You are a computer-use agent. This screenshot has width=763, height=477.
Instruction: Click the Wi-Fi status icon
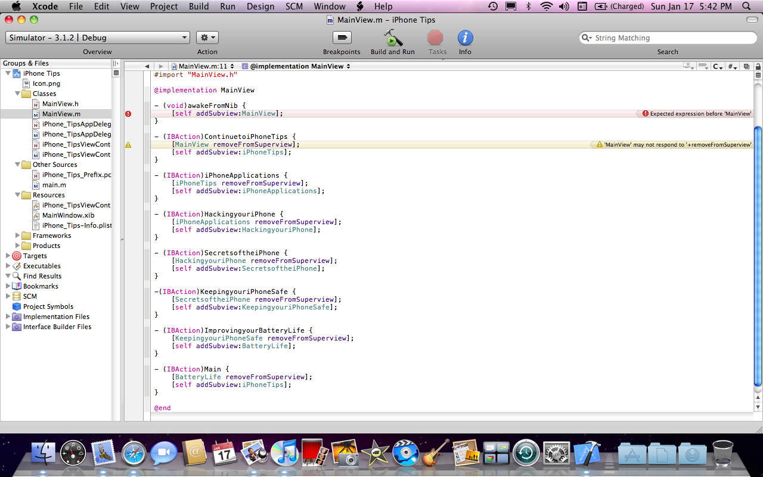547,7
